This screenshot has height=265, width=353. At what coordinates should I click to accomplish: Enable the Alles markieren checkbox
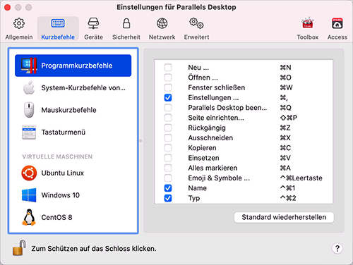coord(168,168)
